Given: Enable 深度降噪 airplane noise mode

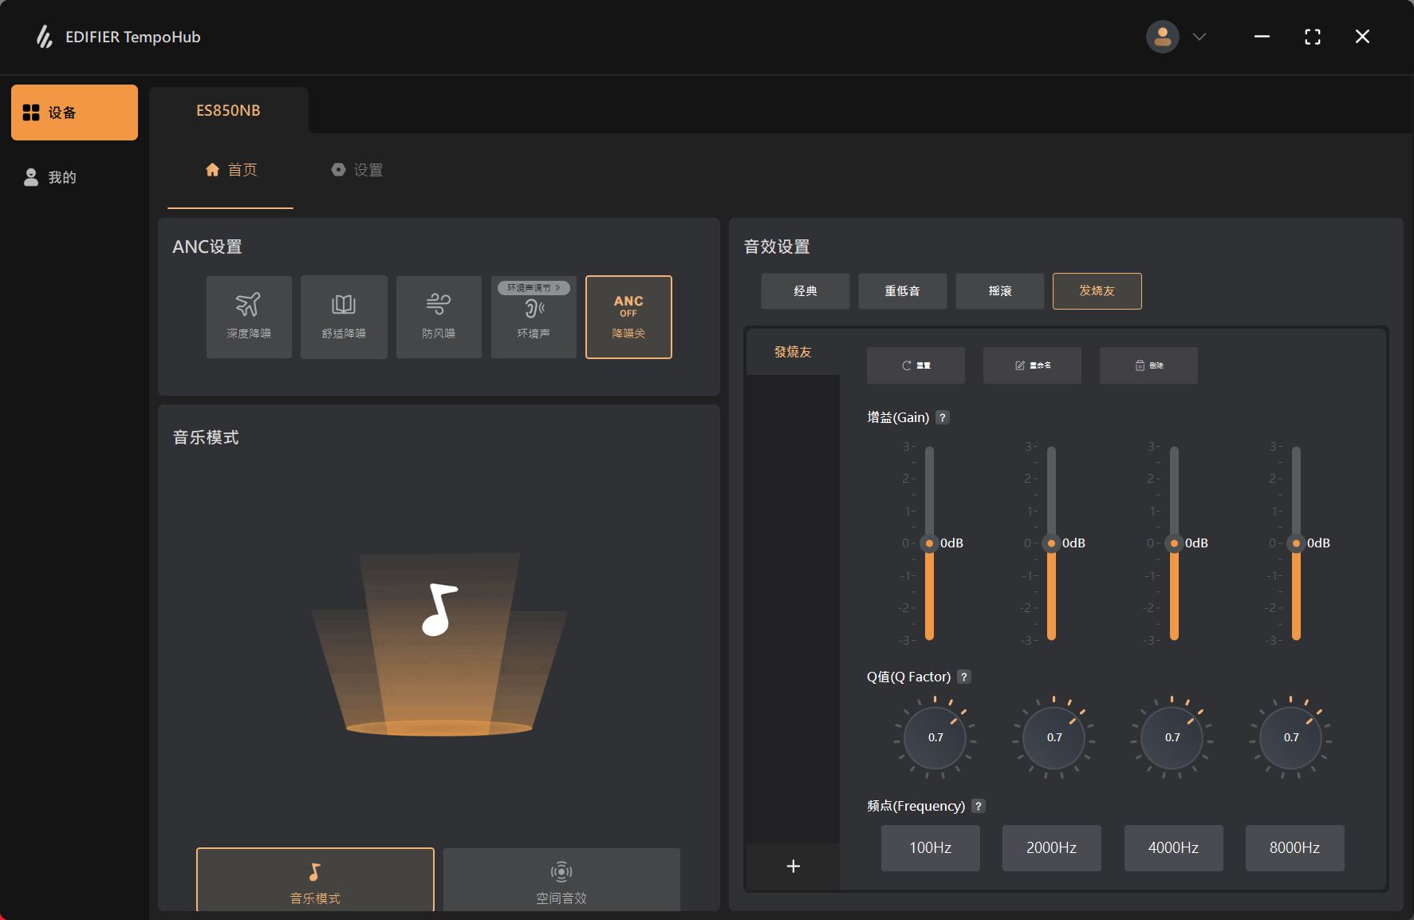Looking at the screenshot, I should pos(249,317).
